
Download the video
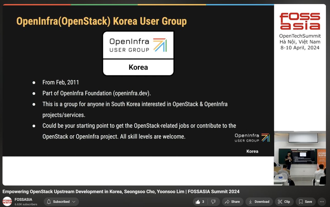(259, 202)
